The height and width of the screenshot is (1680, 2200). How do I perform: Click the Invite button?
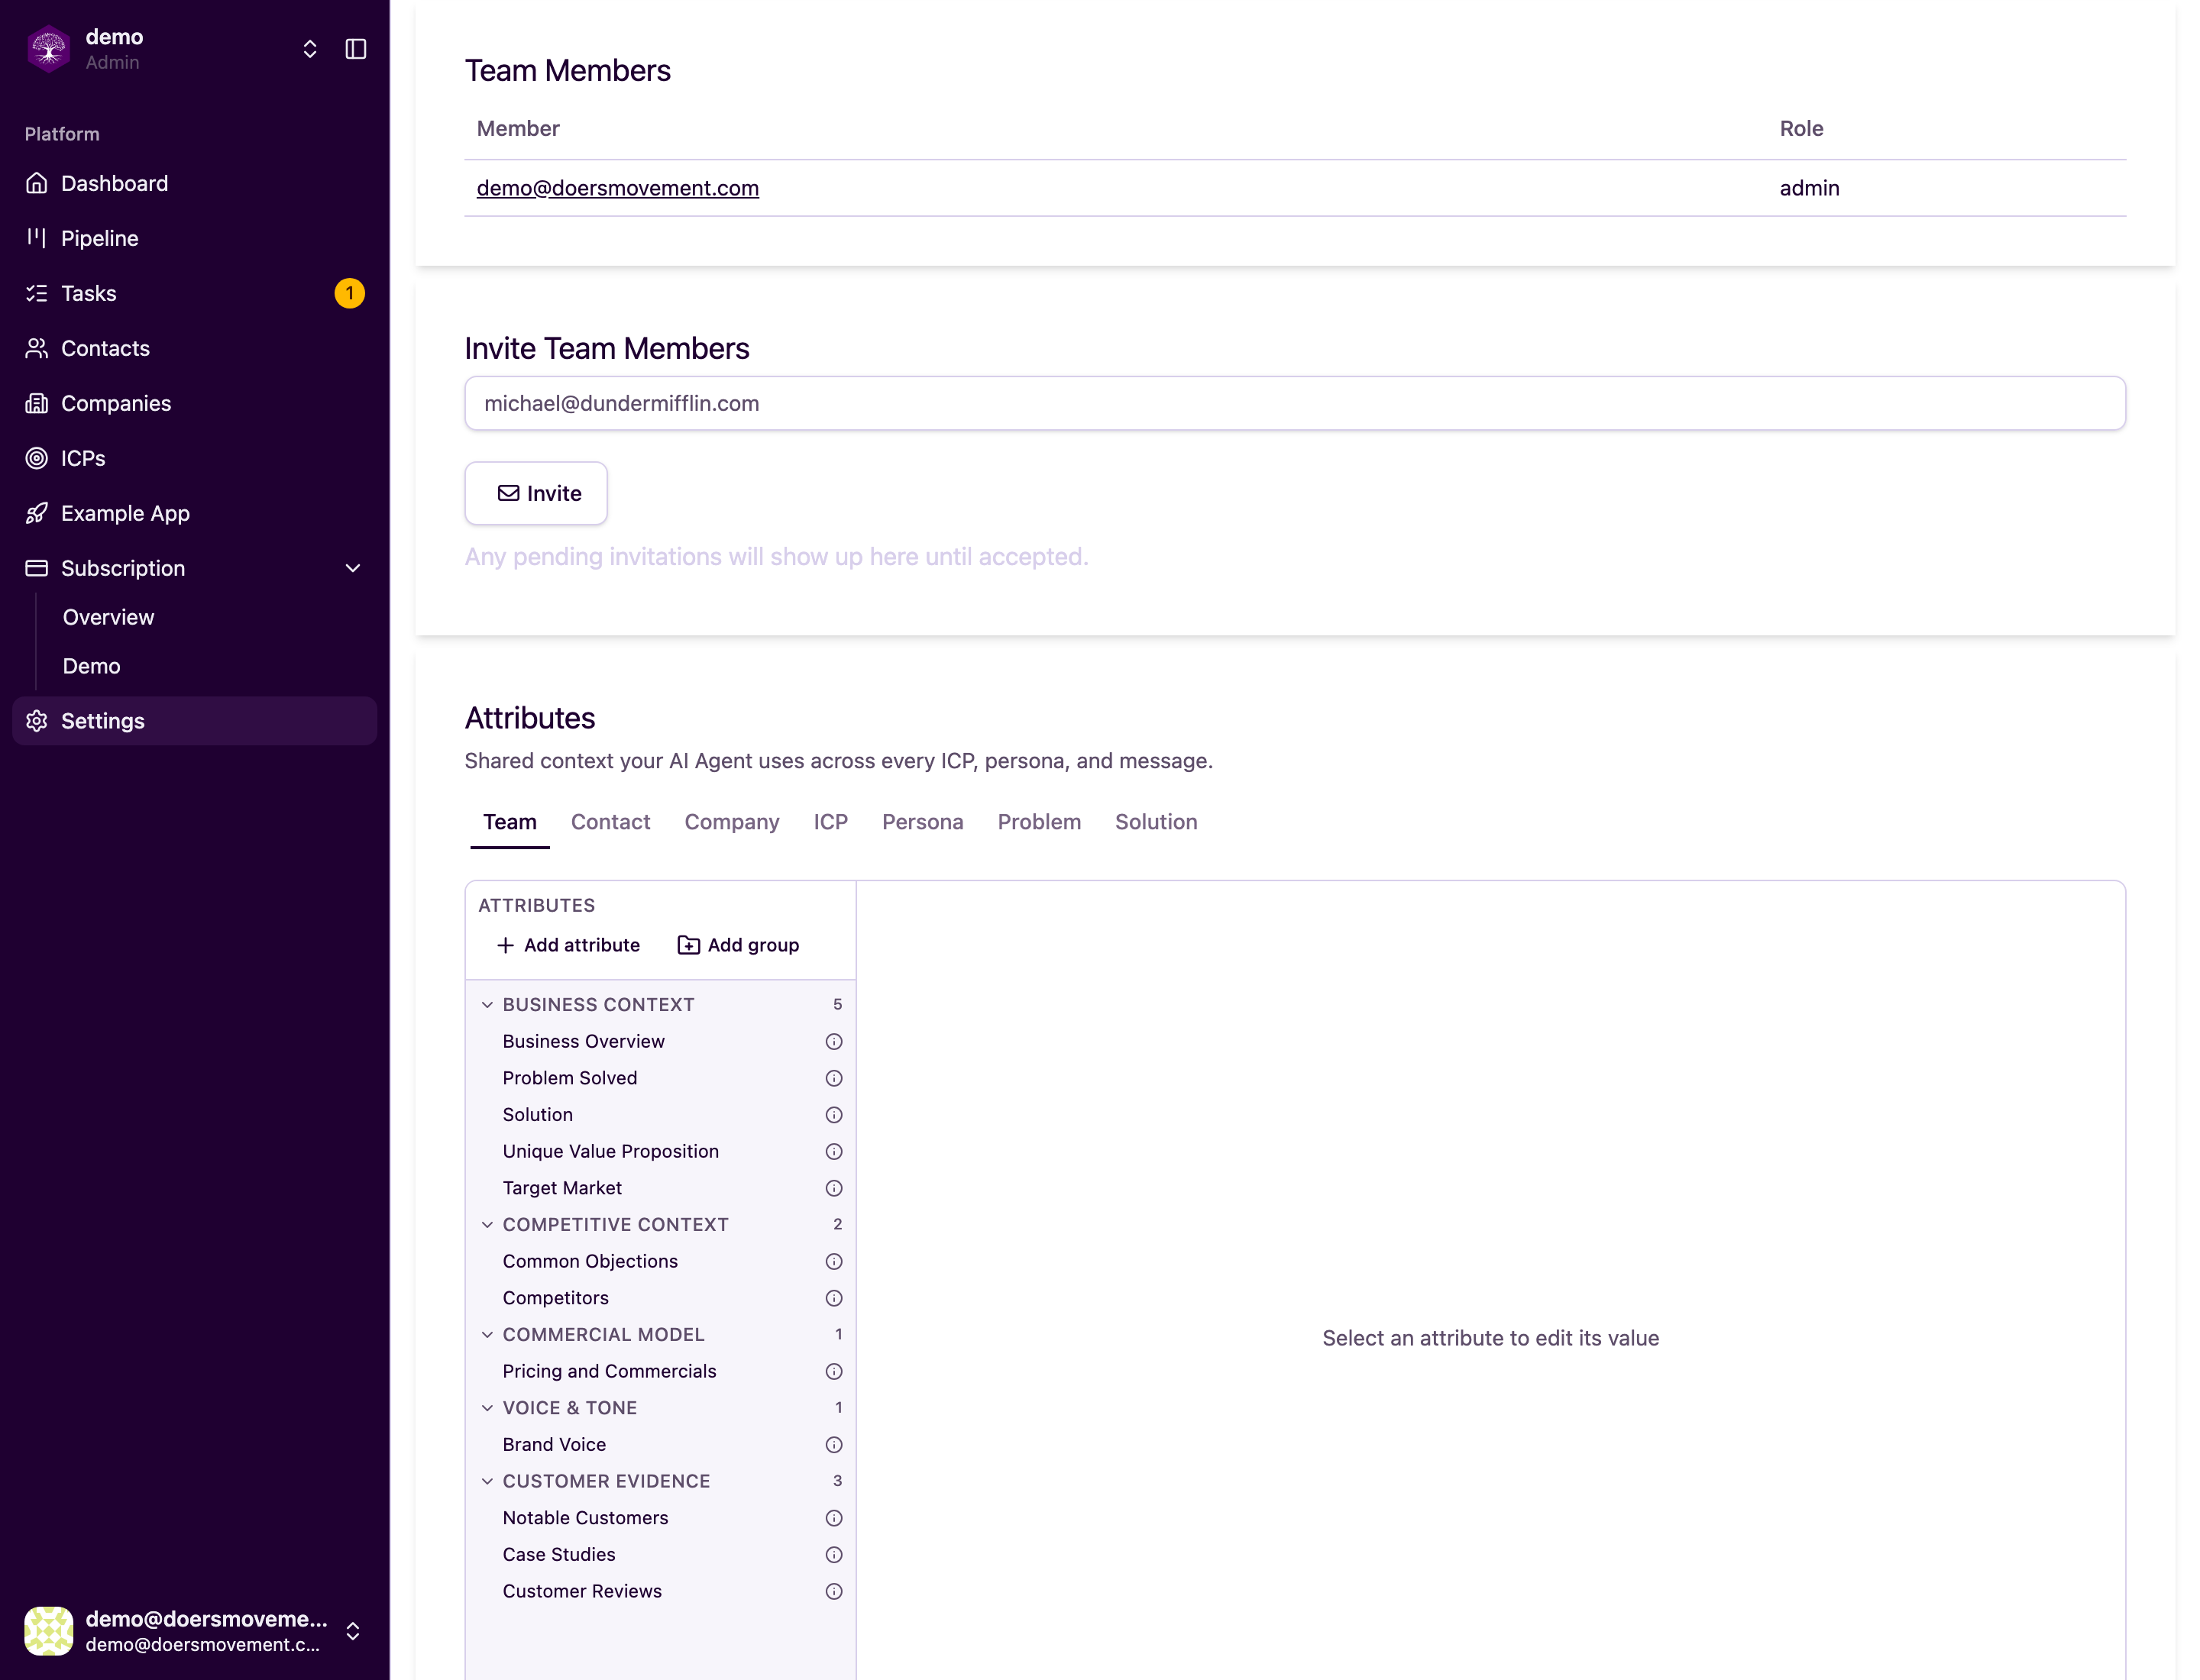536,493
